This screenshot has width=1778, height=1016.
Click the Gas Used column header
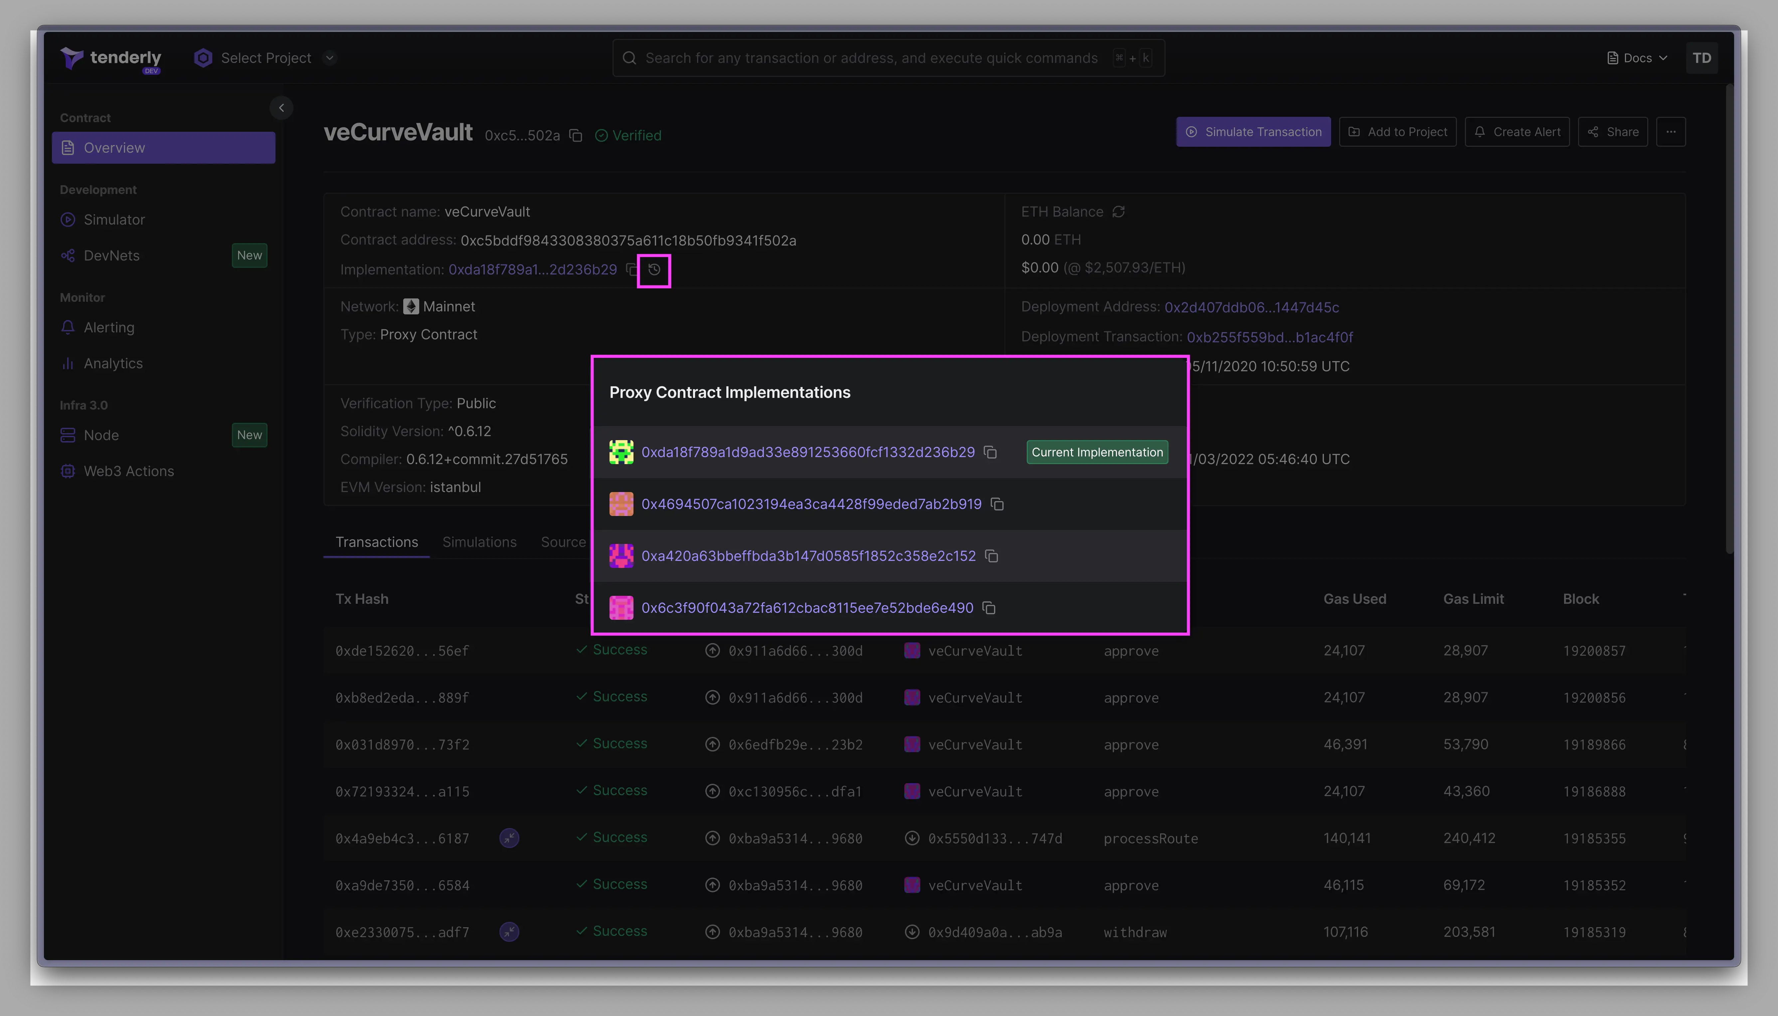(1354, 599)
